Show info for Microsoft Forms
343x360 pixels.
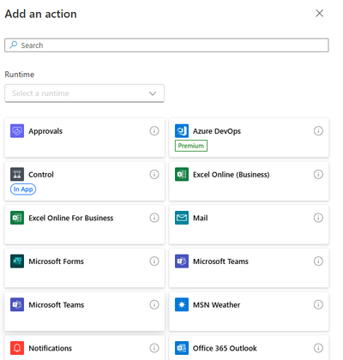tap(154, 261)
